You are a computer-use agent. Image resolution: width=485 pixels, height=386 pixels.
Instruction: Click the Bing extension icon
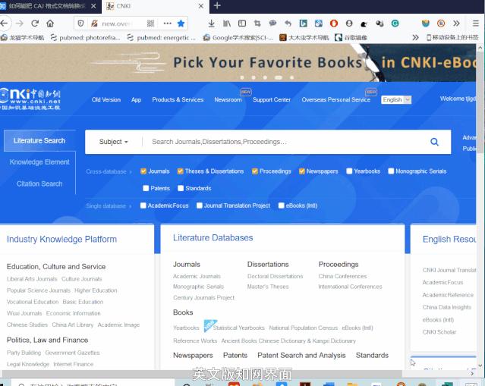(x=303, y=24)
